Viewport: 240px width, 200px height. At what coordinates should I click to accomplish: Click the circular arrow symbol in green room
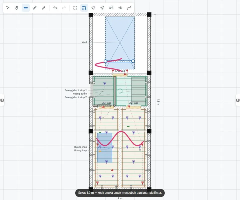(120, 91)
